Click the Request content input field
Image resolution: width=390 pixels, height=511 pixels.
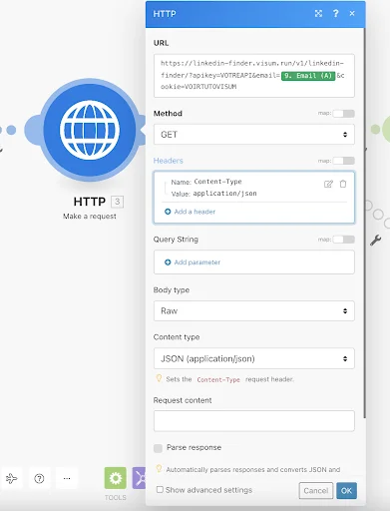click(x=254, y=421)
